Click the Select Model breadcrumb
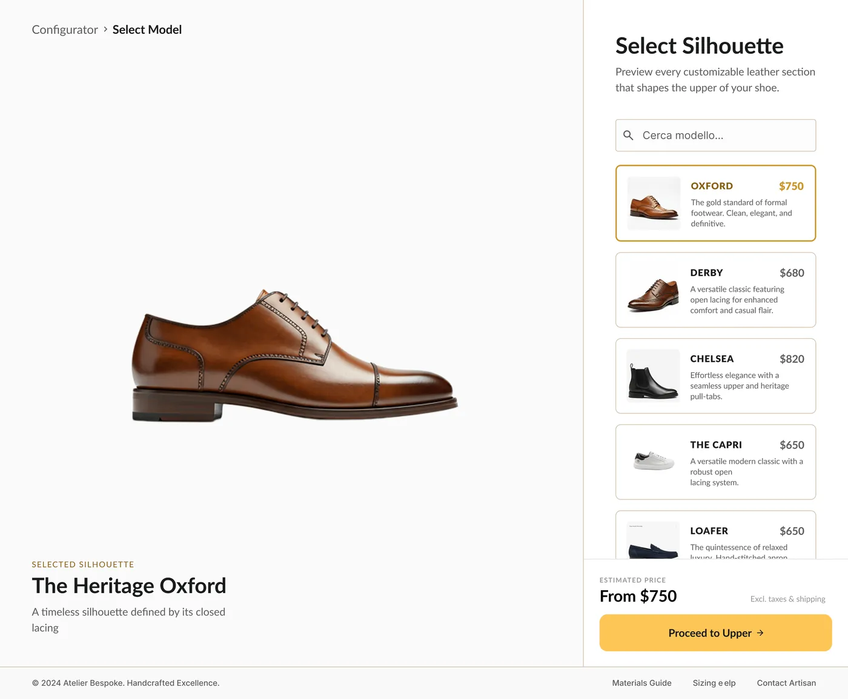This screenshot has width=848, height=699. (x=147, y=30)
